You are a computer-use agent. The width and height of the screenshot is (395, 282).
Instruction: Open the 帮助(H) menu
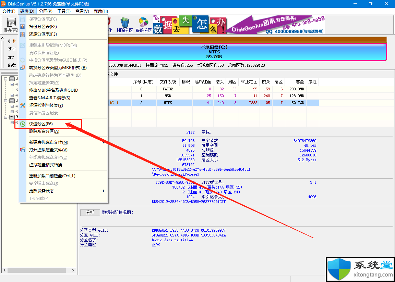pyautogui.click(x=101, y=11)
